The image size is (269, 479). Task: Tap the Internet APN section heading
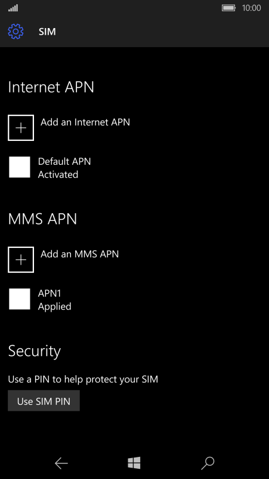coord(51,87)
